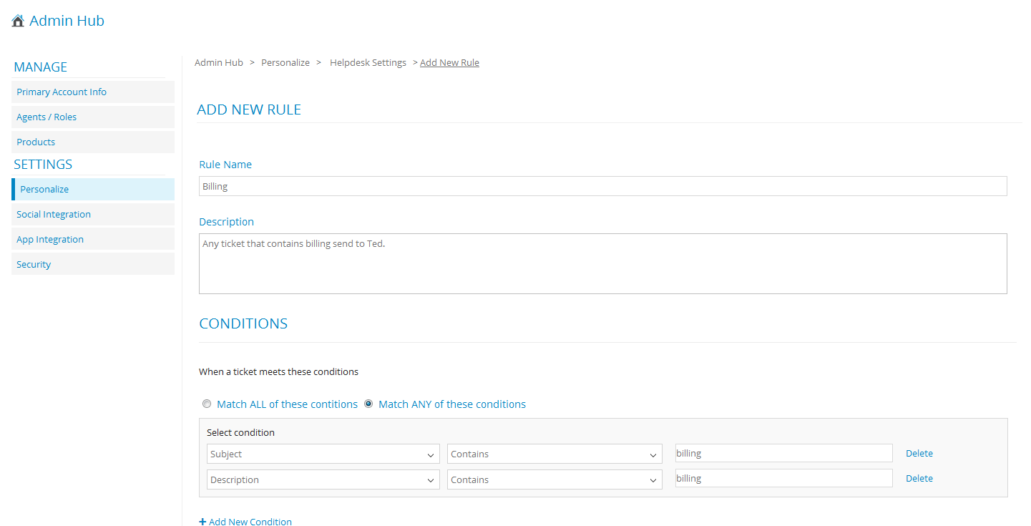The height and width of the screenshot is (526, 1031).
Task: Open the Contains dropdown for the Subject condition
Action: coord(554,454)
